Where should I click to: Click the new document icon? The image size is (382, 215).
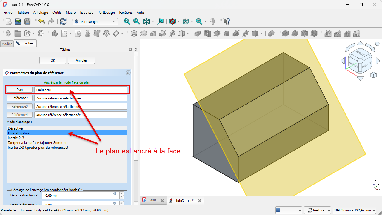[x=9, y=21]
